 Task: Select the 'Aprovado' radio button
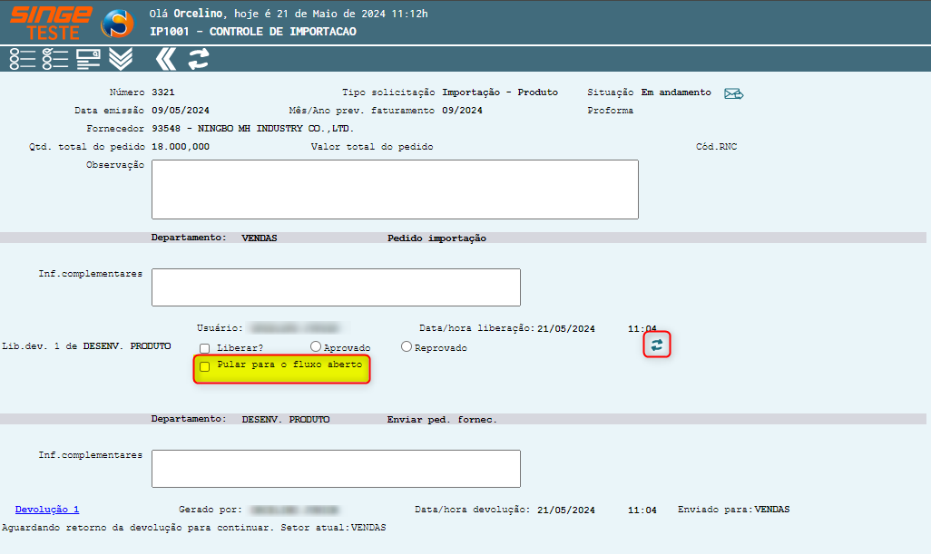coord(316,346)
